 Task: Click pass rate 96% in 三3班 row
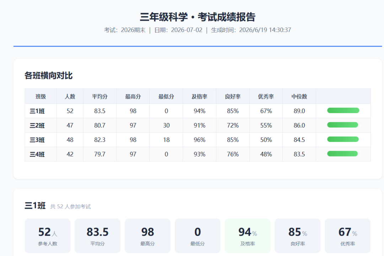point(199,140)
